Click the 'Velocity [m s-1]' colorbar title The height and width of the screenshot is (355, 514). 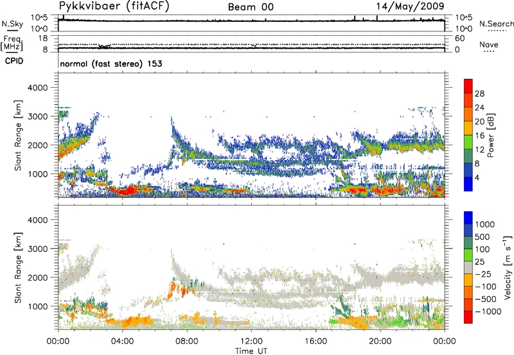click(x=508, y=267)
